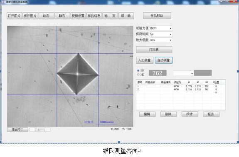Start 自动测量 automatic measurement
This screenshot has width=239, height=157.
[x=164, y=60]
